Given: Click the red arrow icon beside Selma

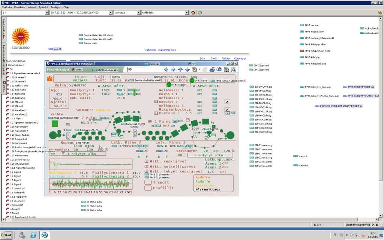Looking at the screenshot, I should pyautogui.click(x=73, y=69).
